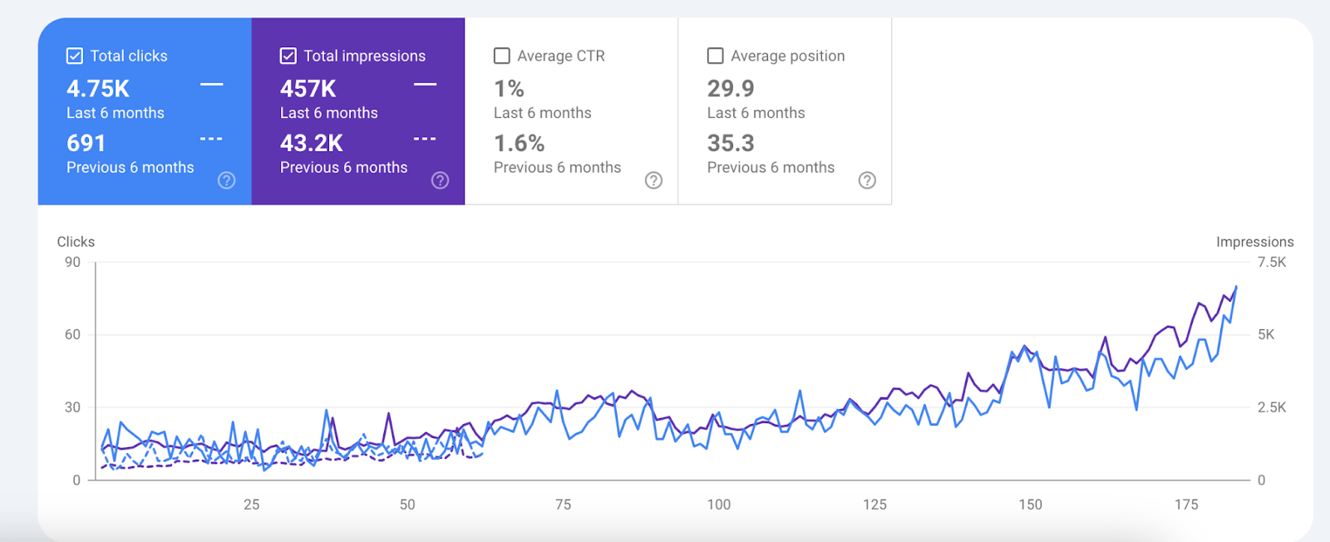Click solid line legend beside 4.75K
Viewport: 1330px width, 542px height.
pos(212,85)
